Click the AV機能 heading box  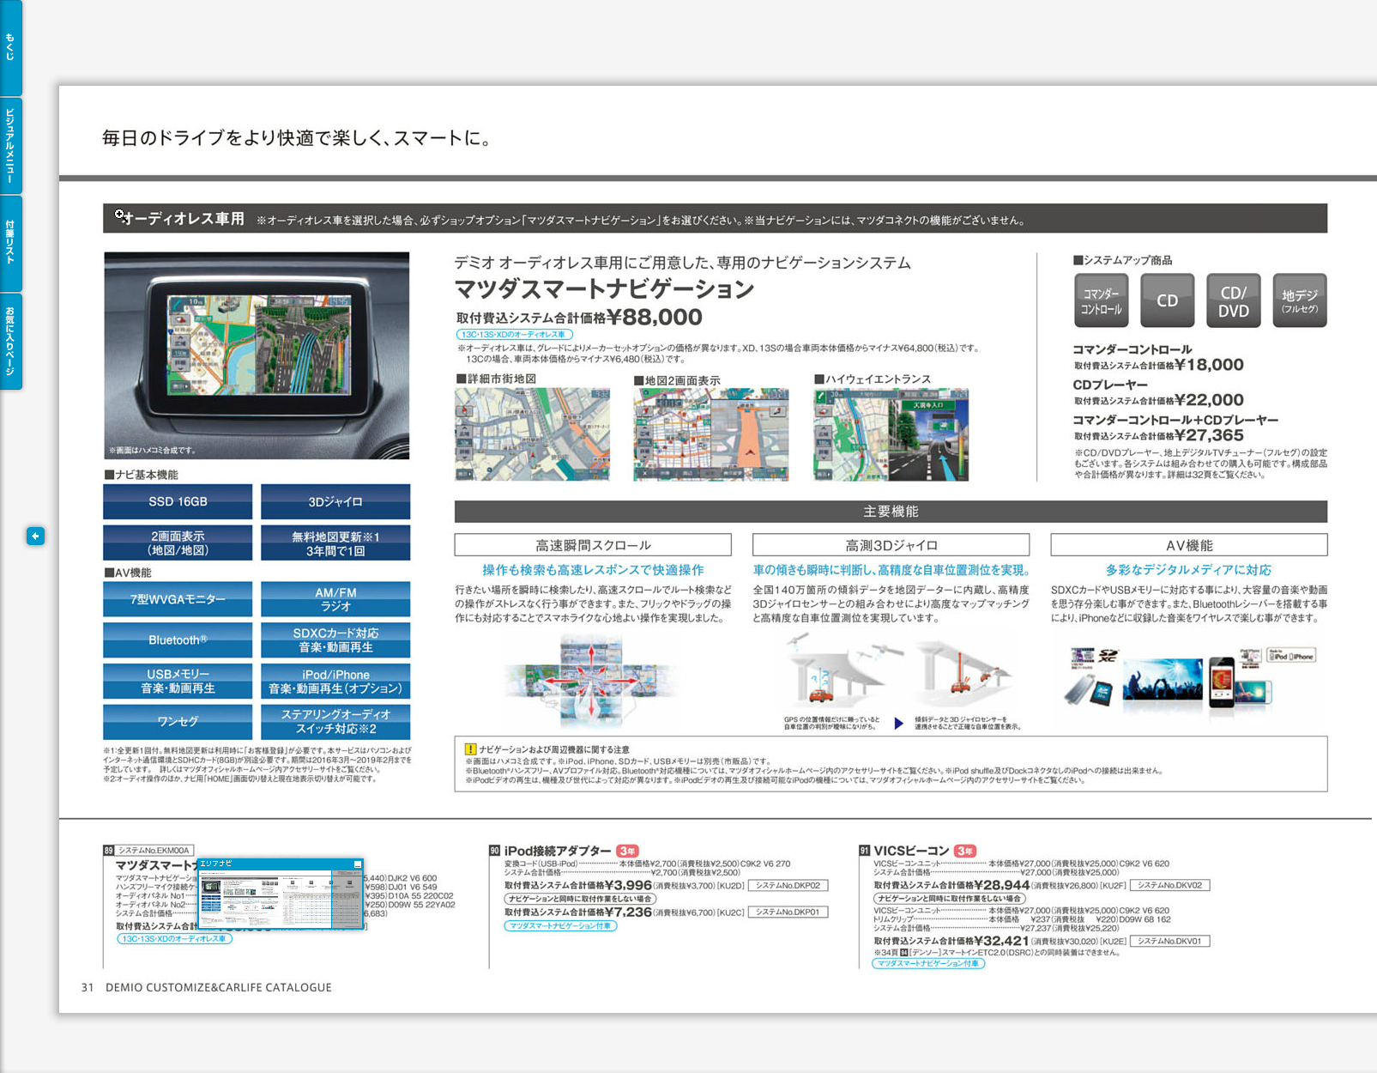pos(1189,545)
